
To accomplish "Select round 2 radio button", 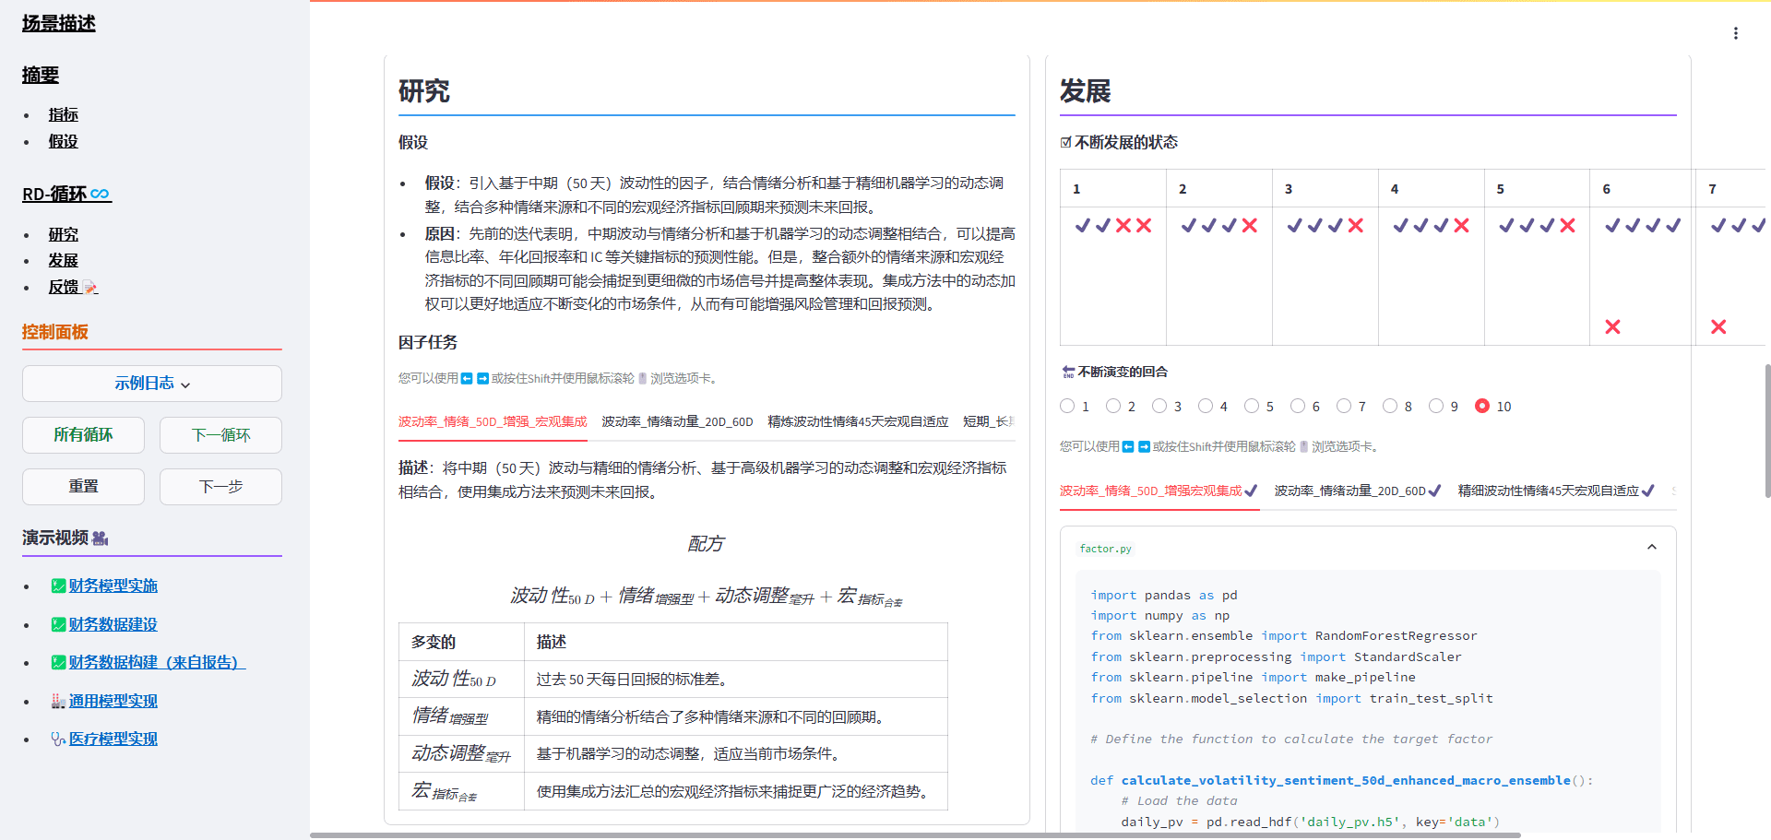I will [1113, 406].
